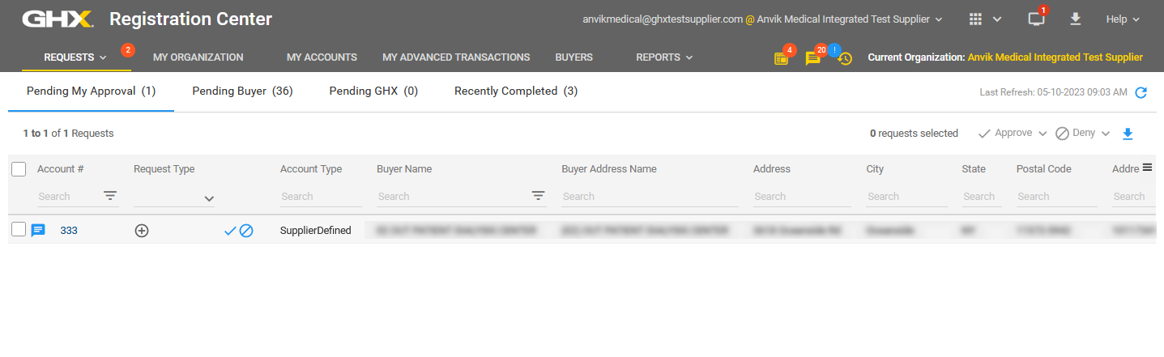Switch to the Pending Buyer tab
Image resolution: width=1164 pixels, height=357 pixels.
pyautogui.click(x=242, y=91)
